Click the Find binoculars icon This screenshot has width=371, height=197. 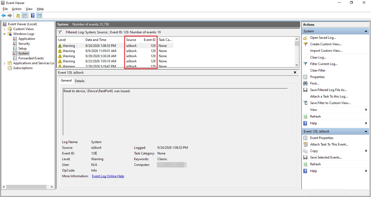(305, 83)
